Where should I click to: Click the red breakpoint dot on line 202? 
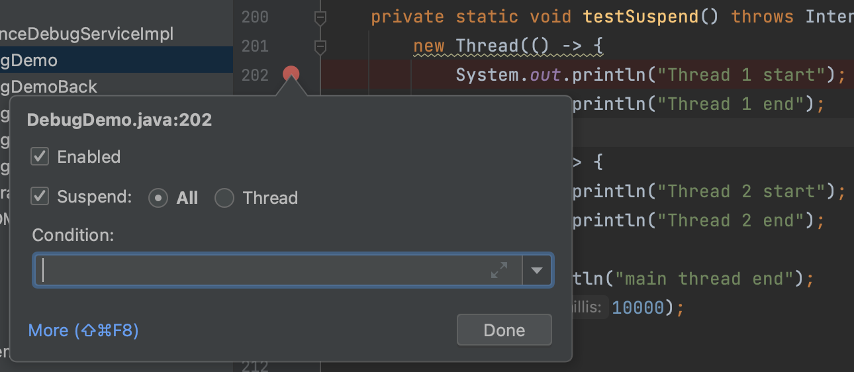tap(291, 74)
